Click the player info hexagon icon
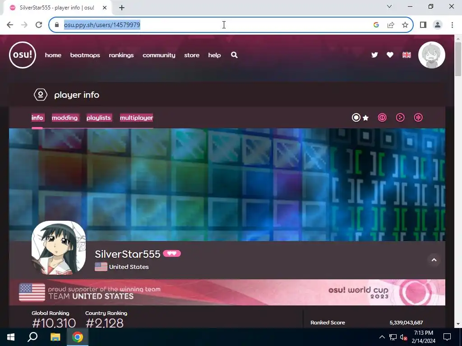 (40, 95)
